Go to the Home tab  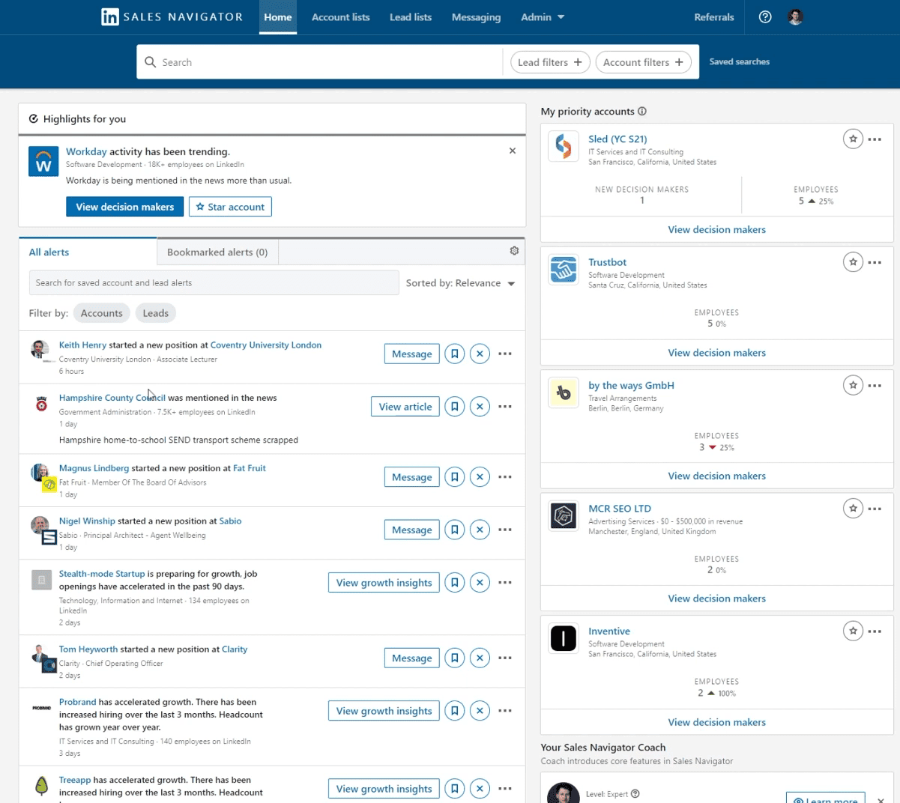click(x=278, y=16)
